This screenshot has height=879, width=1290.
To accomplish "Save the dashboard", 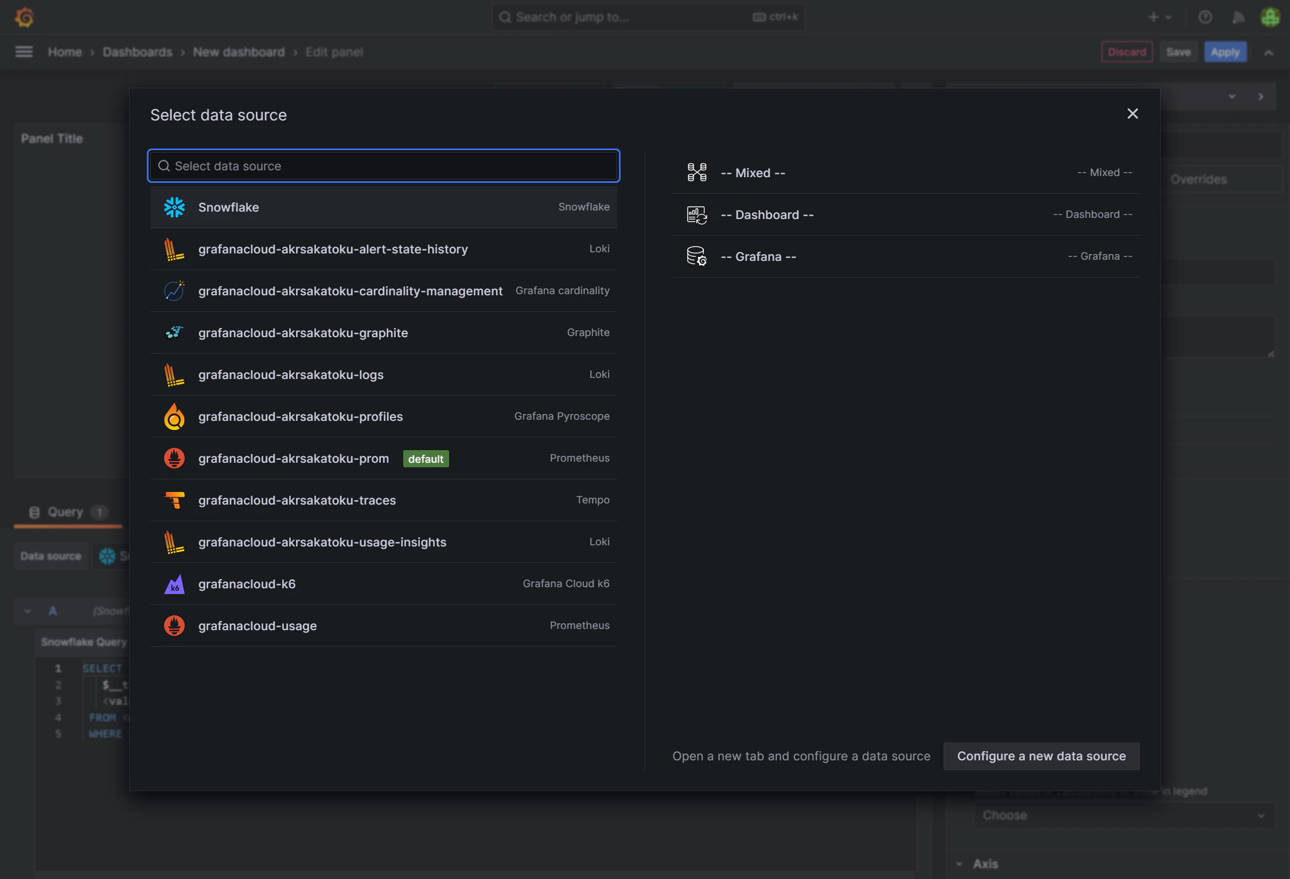I will coord(1178,52).
